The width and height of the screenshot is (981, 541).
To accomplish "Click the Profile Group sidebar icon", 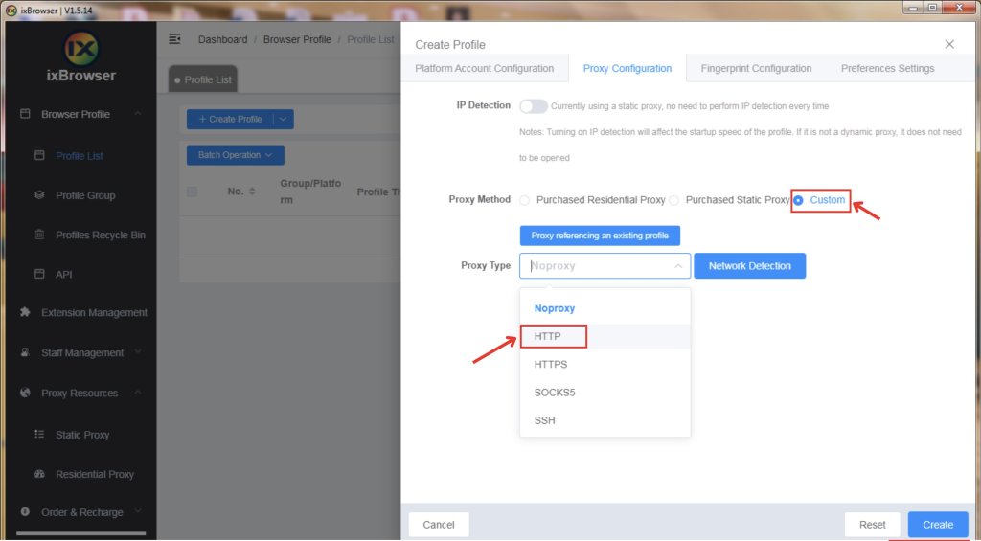I will (x=39, y=195).
